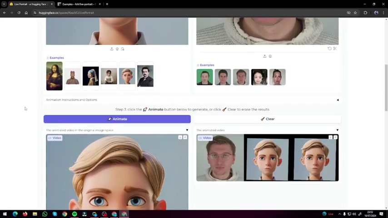Open Microsoft Edge from taskbar
Screen dimensions: 388x218
[x=15, y=214]
